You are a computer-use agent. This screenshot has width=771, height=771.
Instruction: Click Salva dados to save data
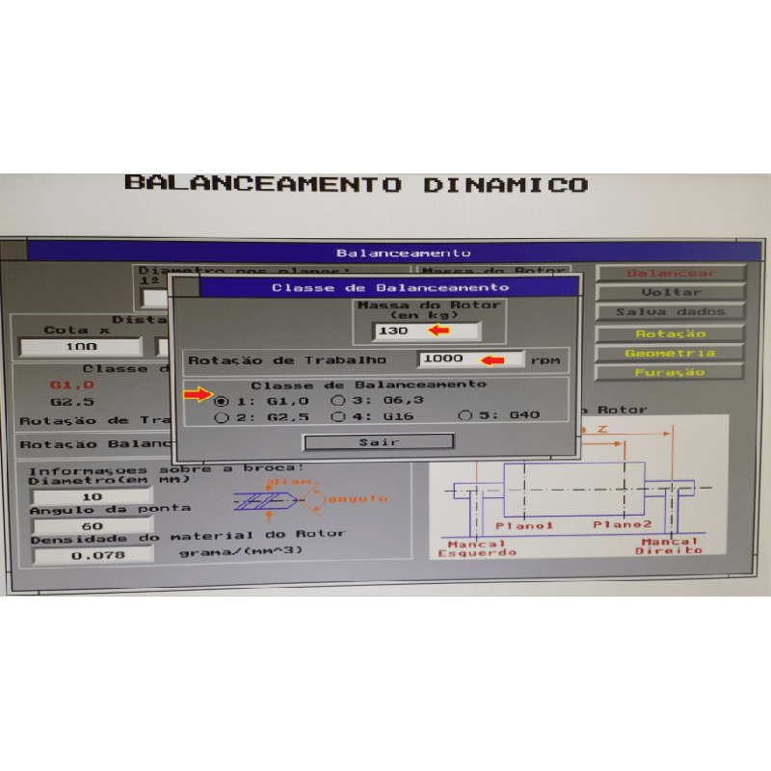670,311
